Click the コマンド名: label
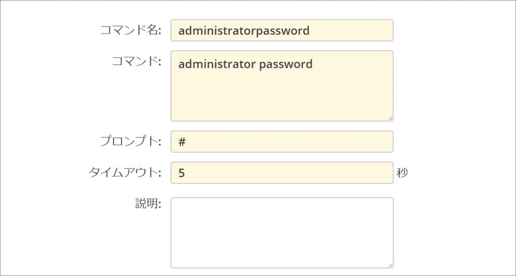This screenshot has height=276, width=516. 131,30
